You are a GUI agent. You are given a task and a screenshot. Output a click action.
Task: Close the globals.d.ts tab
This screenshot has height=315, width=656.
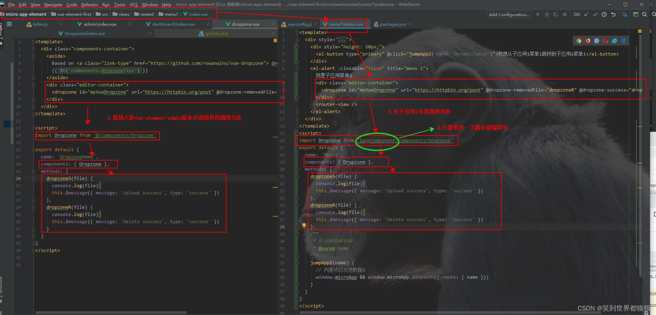tap(274, 33)
